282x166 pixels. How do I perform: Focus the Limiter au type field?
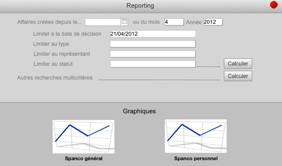(x=153, y=44)
